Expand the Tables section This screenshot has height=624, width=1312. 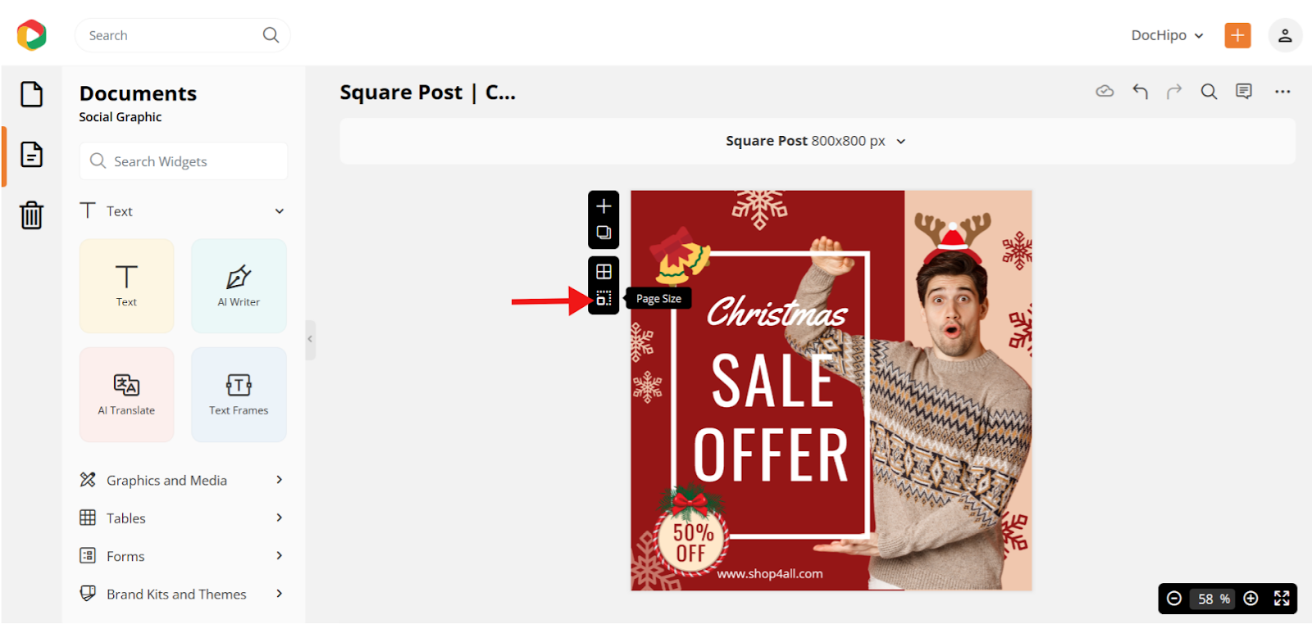[280, 518]
